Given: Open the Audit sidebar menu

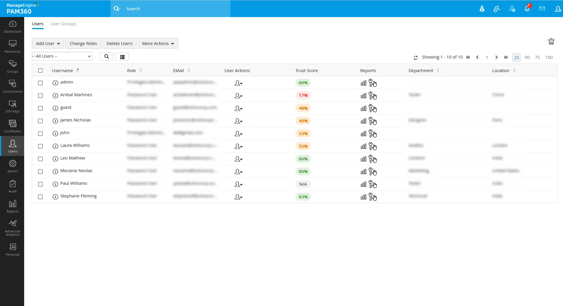Looking at the screenshot, I should 12,187.
